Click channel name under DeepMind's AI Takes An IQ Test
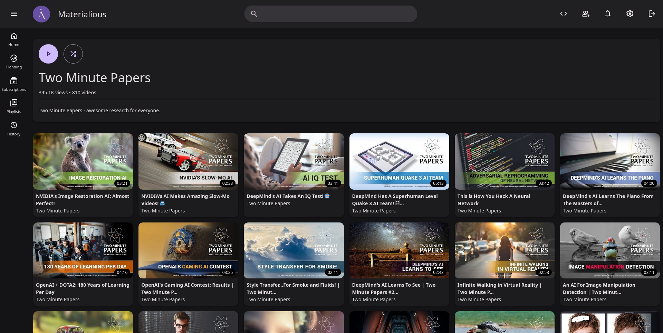This screenshot has width=663, height=333. [x=268, y=203]
